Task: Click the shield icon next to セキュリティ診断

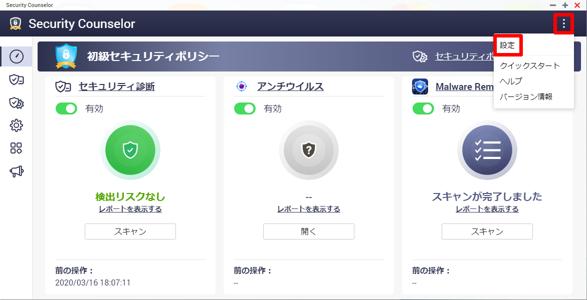Action: coord(63,86)
